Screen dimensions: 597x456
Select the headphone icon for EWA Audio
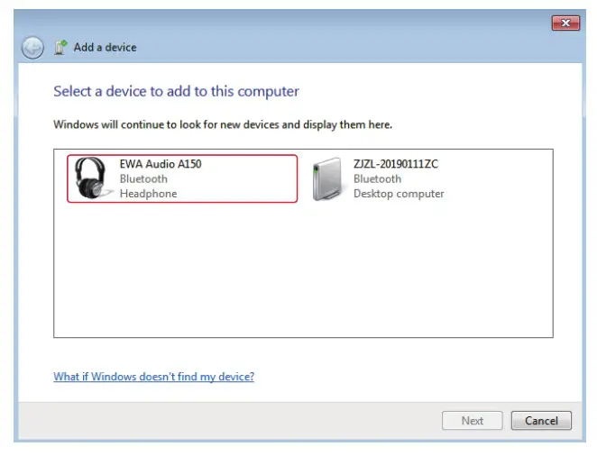[x=90, y=178]
